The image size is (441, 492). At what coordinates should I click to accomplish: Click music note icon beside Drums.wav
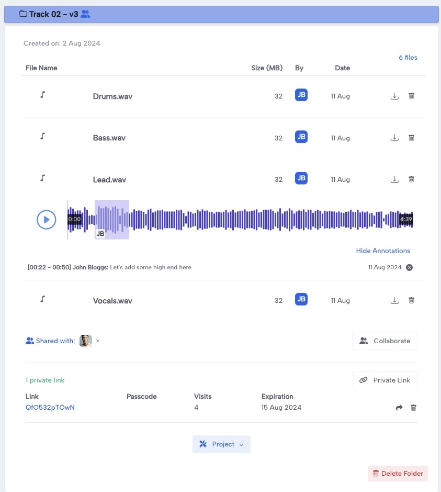(x=43, y=95)
